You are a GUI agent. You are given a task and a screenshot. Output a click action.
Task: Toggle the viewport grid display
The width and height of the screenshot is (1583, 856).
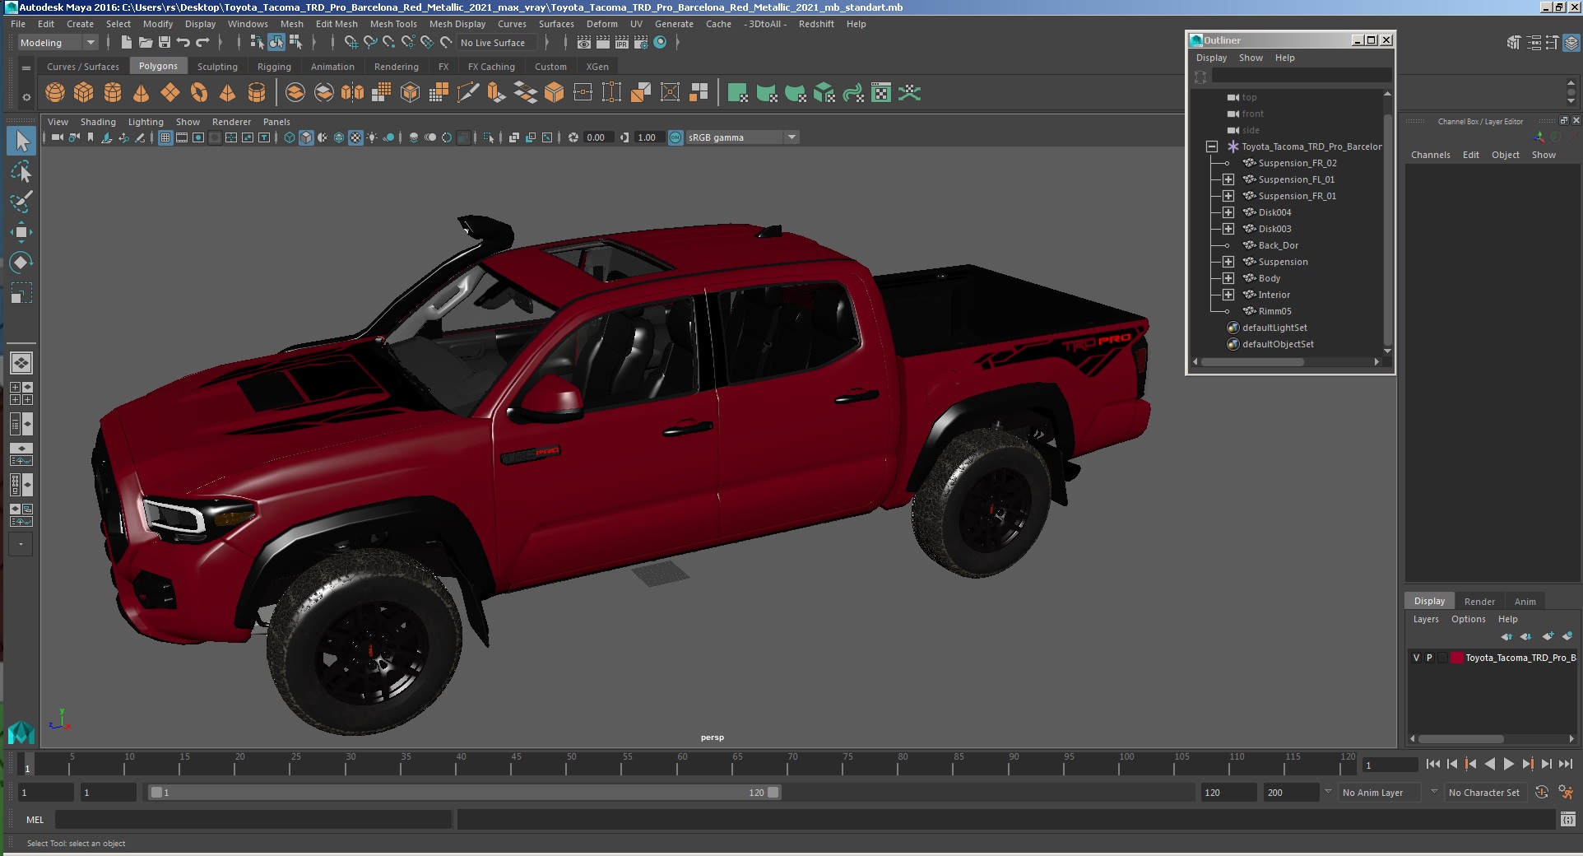coord(165,137)
